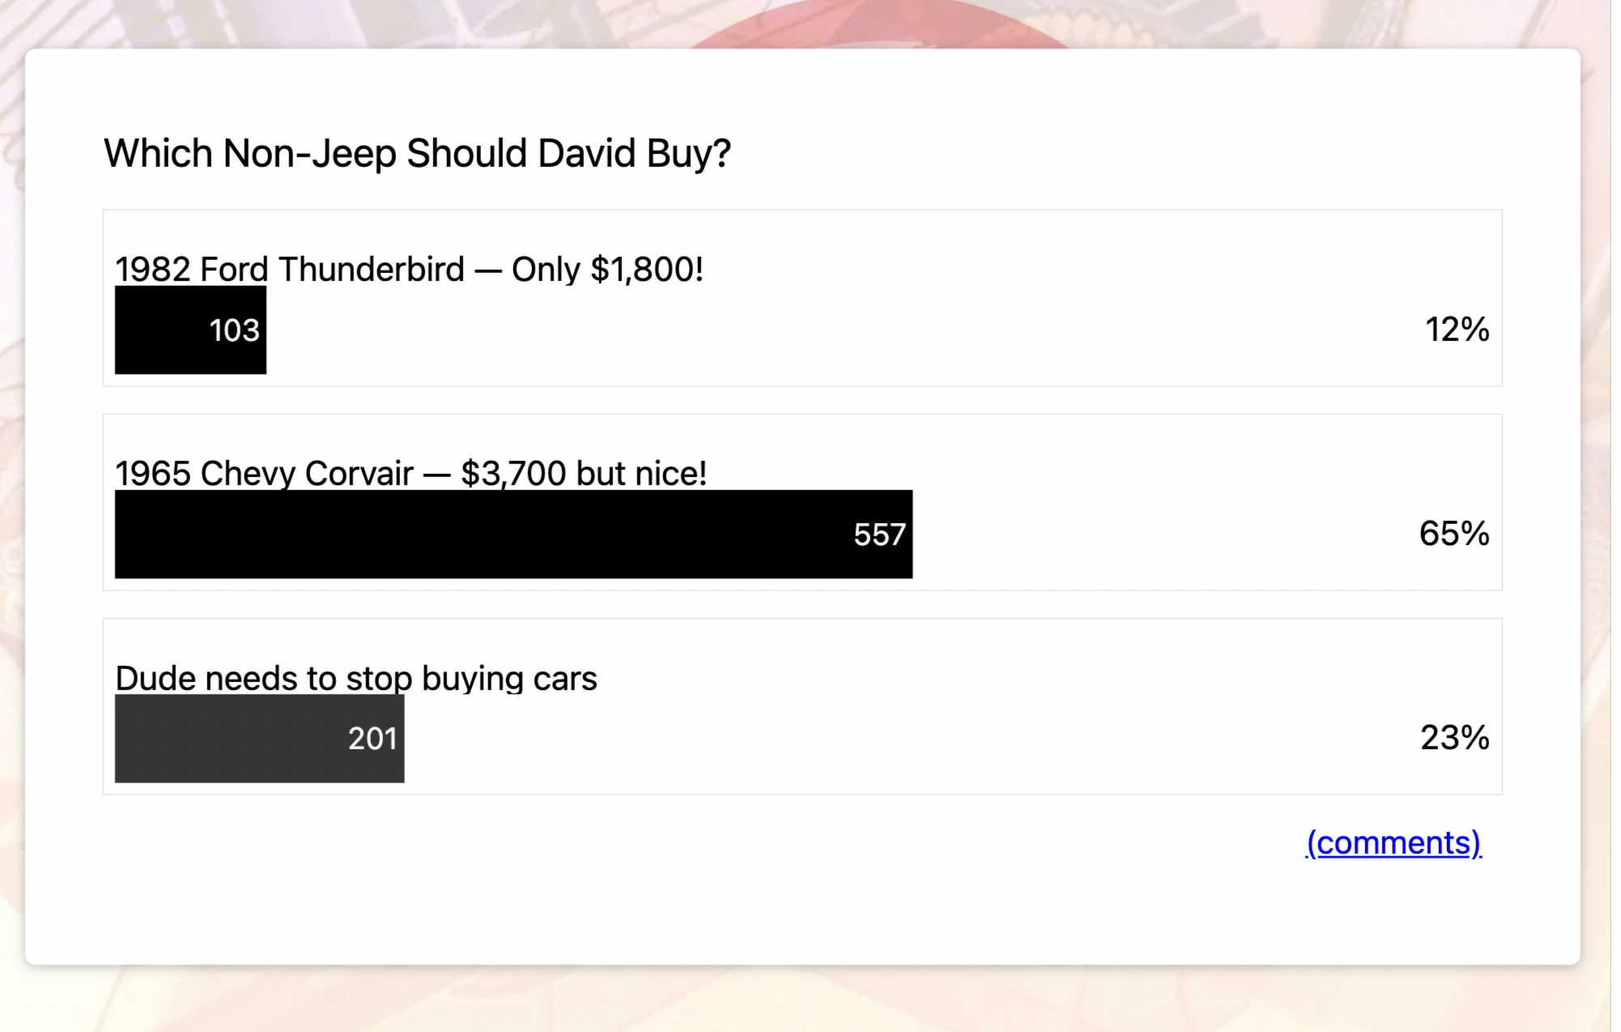
Task: Click the poll title about David's non-Jeep
Action: coord(417,153)
